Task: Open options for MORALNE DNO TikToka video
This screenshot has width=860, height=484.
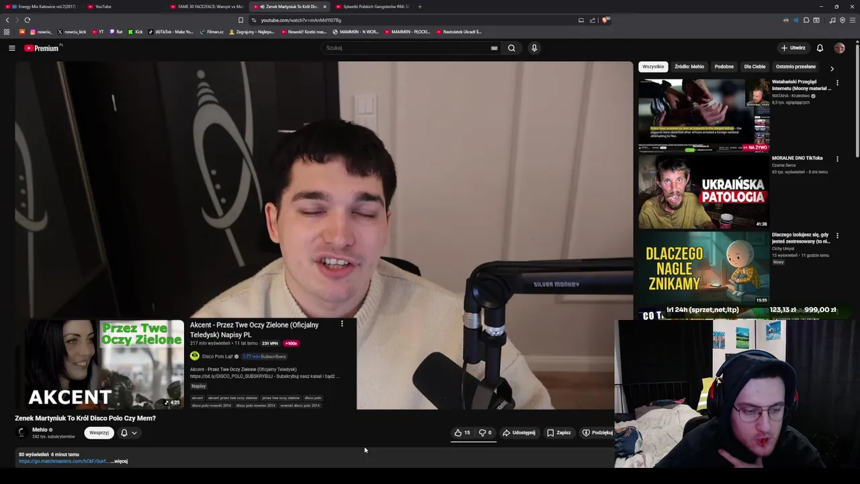Action: pyautogui.click(x=837, y=159)
